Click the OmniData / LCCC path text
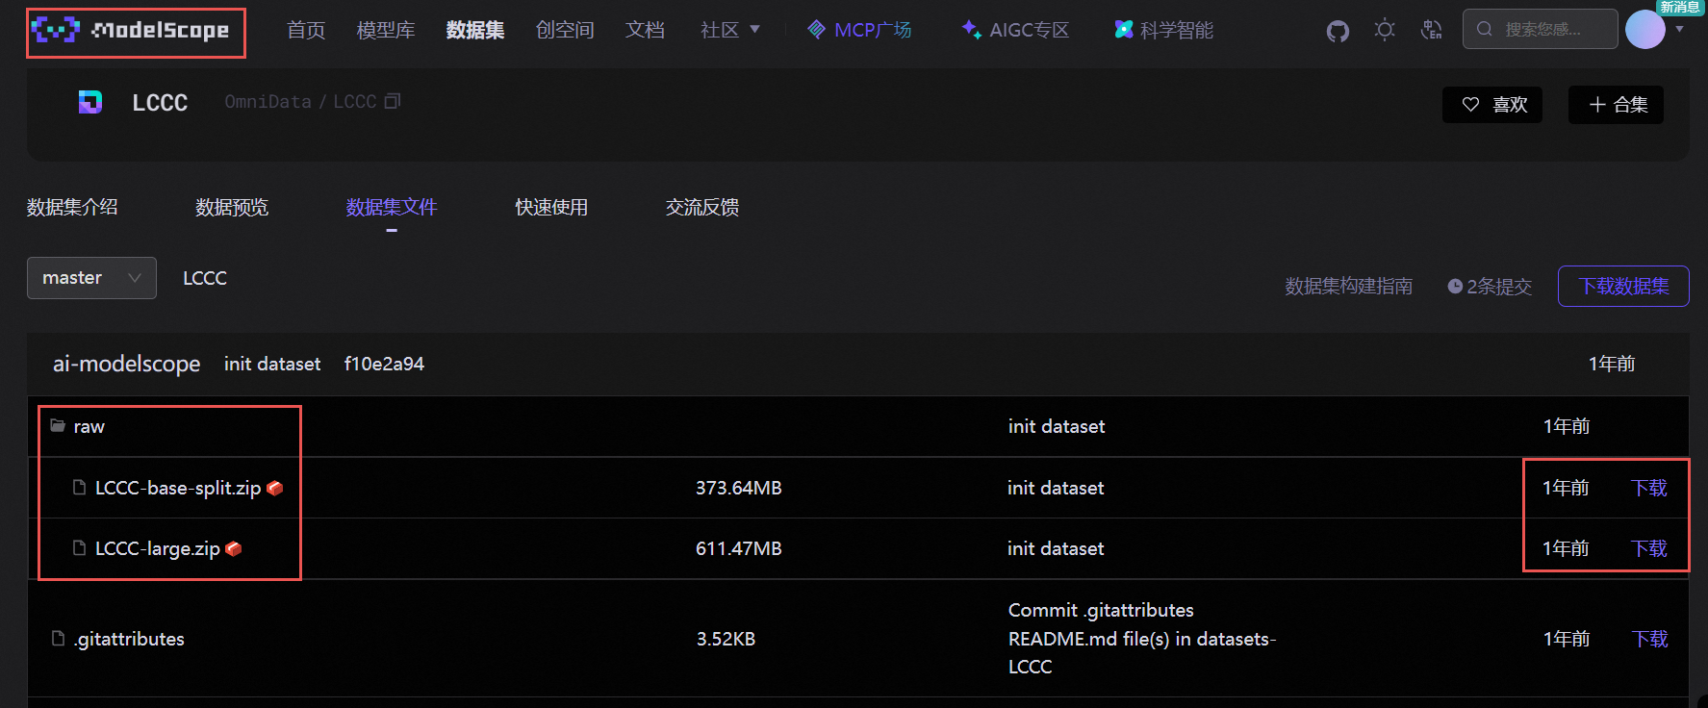Image resolution: width=1708 pixels, height=708 pixels. 300,101
